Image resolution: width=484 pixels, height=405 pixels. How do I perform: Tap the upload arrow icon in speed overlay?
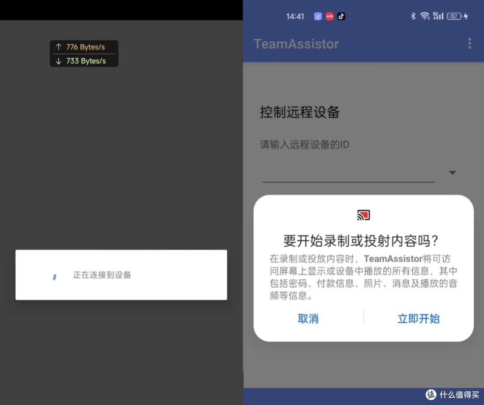pos(58,47)
